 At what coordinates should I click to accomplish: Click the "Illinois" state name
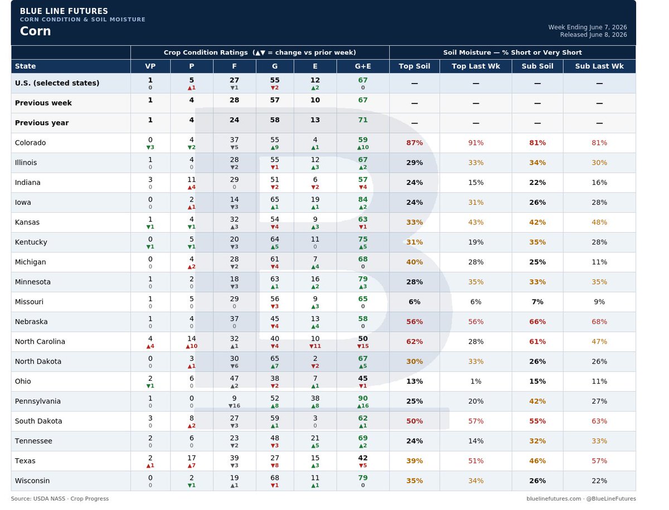point(26,163)
